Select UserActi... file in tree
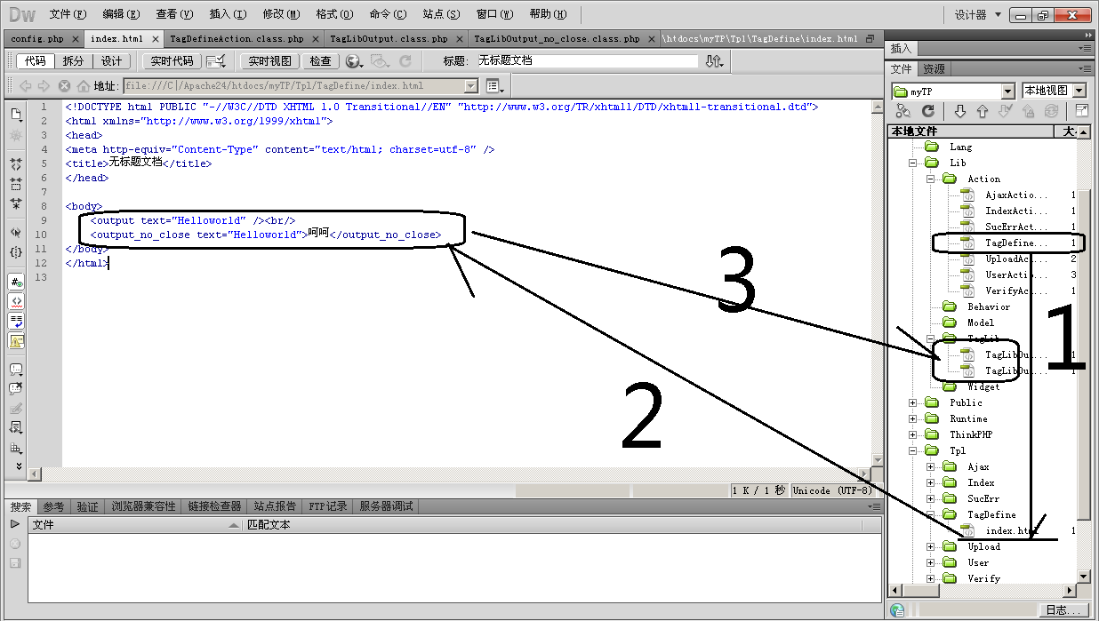Viewport: 1099px width, 621px height. click(1016, 275)
